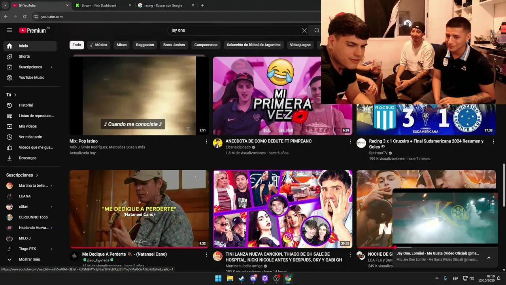The height and width of the screenshot is (285, 506).
Task: Select the Campeonatos filter chip
Action: (x=206, y=45)
